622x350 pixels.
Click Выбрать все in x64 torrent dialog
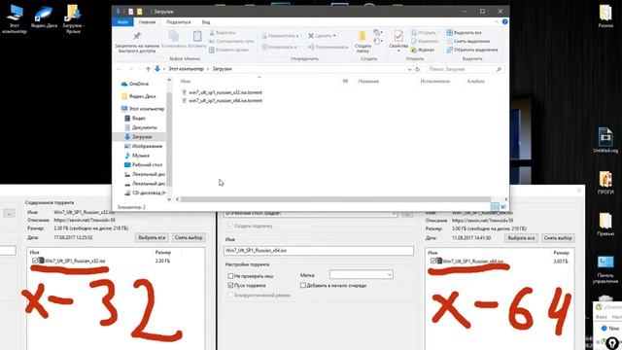(x=521, y=237)
